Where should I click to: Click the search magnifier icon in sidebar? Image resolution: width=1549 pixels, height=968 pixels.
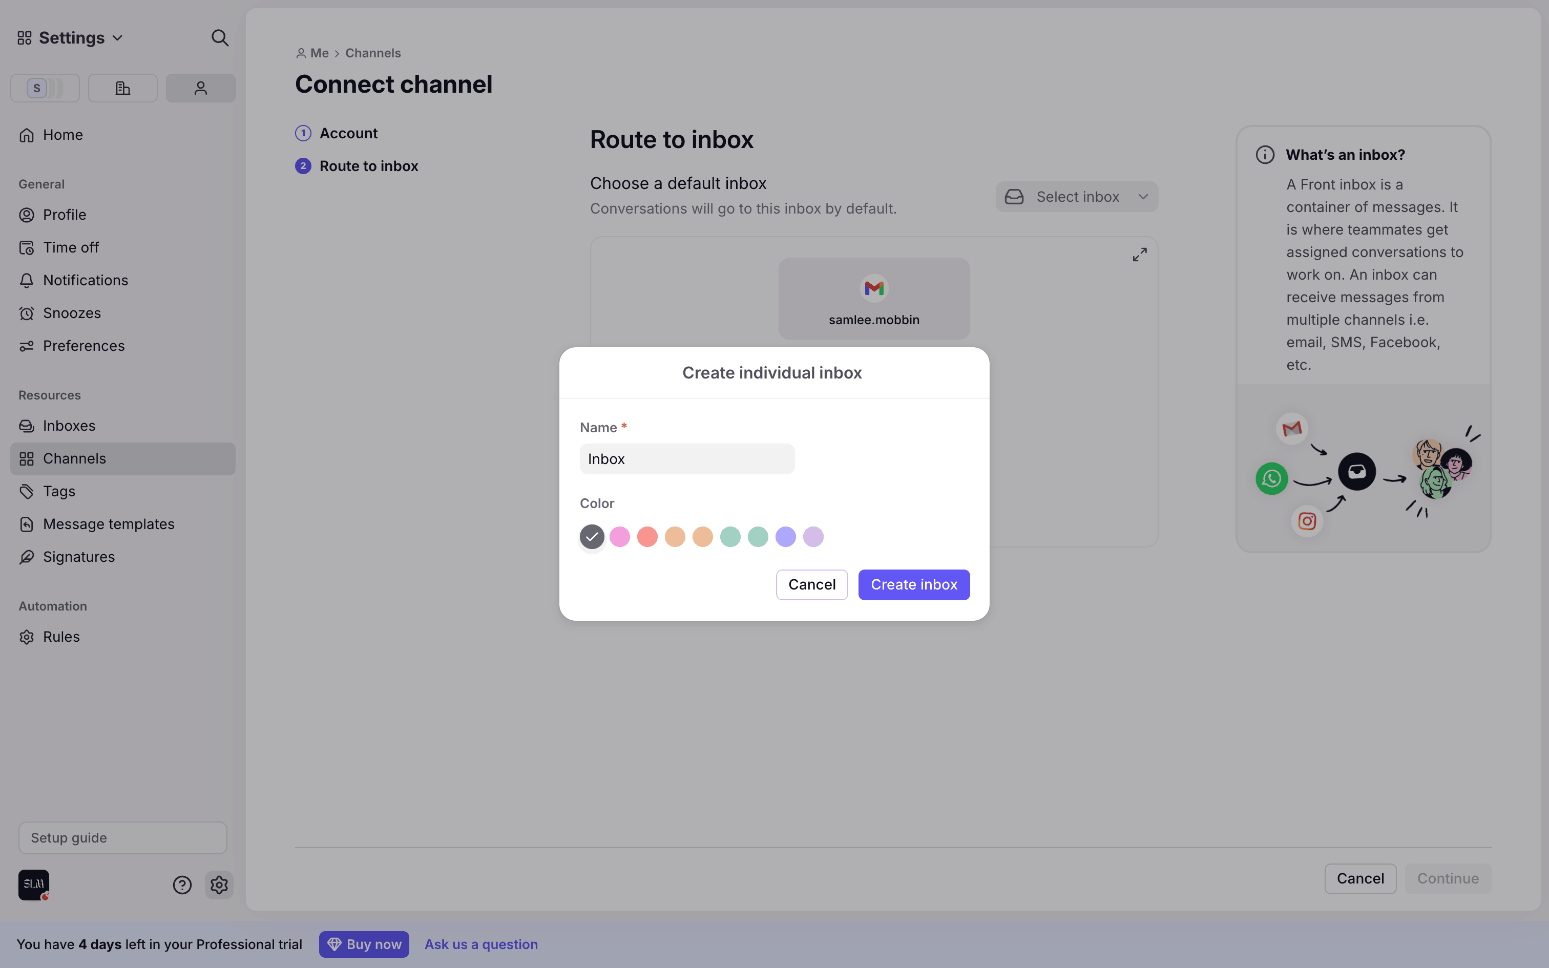click(x=220, y=38)
